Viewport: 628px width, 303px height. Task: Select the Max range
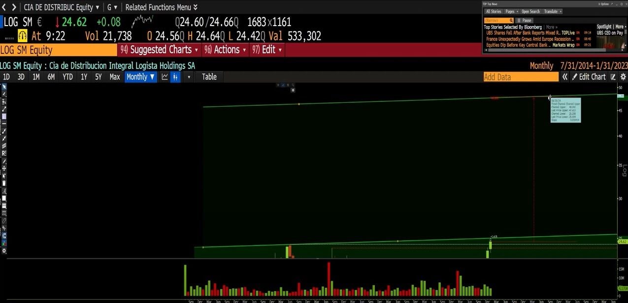click(x=115, y=77)
